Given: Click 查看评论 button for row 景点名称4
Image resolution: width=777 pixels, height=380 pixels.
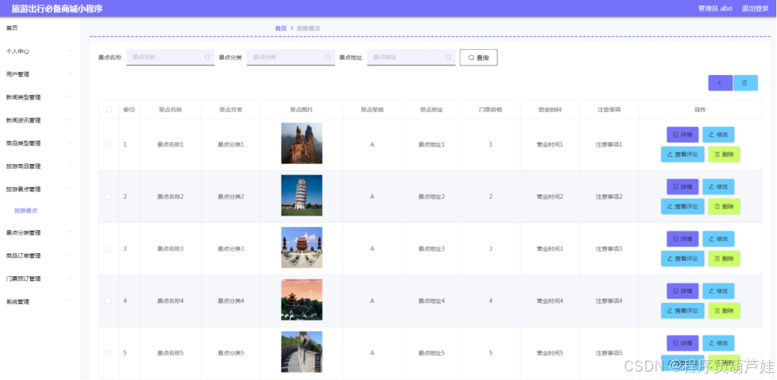Looking at the screenshot, I should 682,311.
